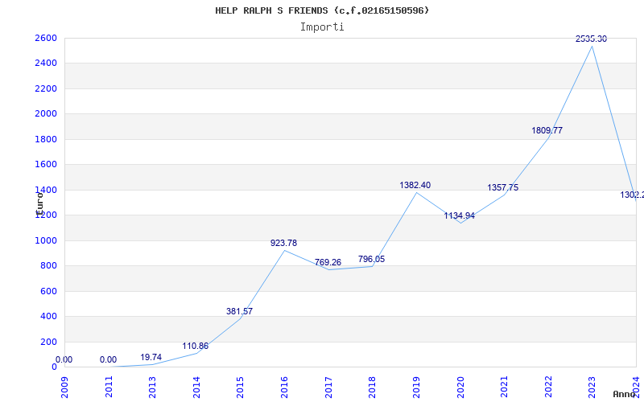Click data label 110.86

pos(196,346)
